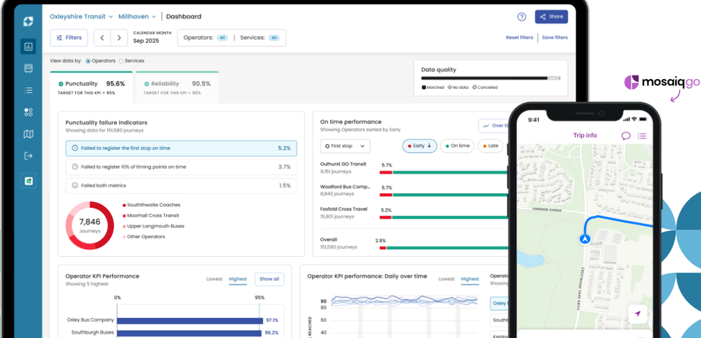
Task: Select the Services radio button
Action: click(121, 61)
